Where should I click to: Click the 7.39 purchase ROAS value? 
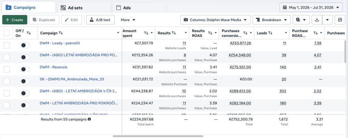(318, 43)
